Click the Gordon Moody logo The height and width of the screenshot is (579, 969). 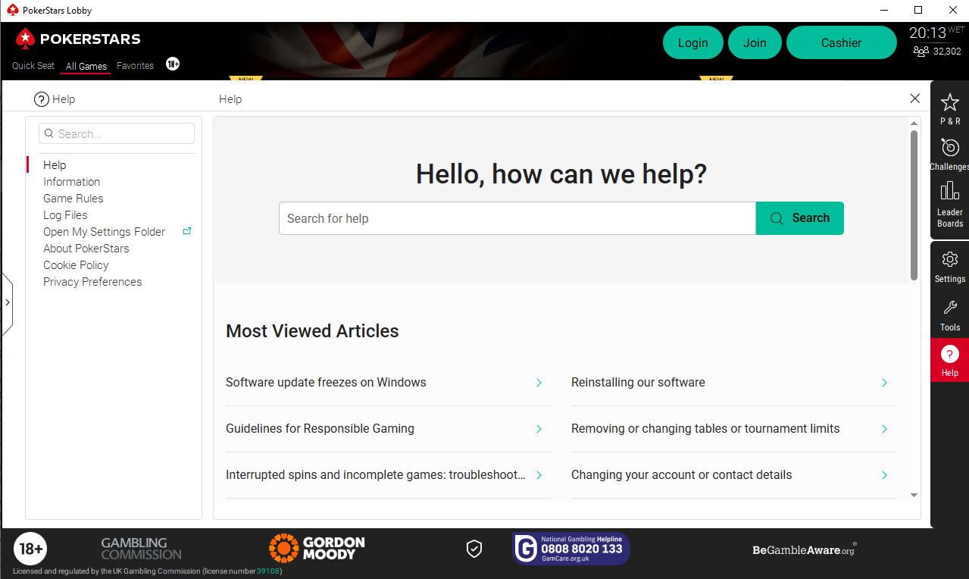[317, 548]
